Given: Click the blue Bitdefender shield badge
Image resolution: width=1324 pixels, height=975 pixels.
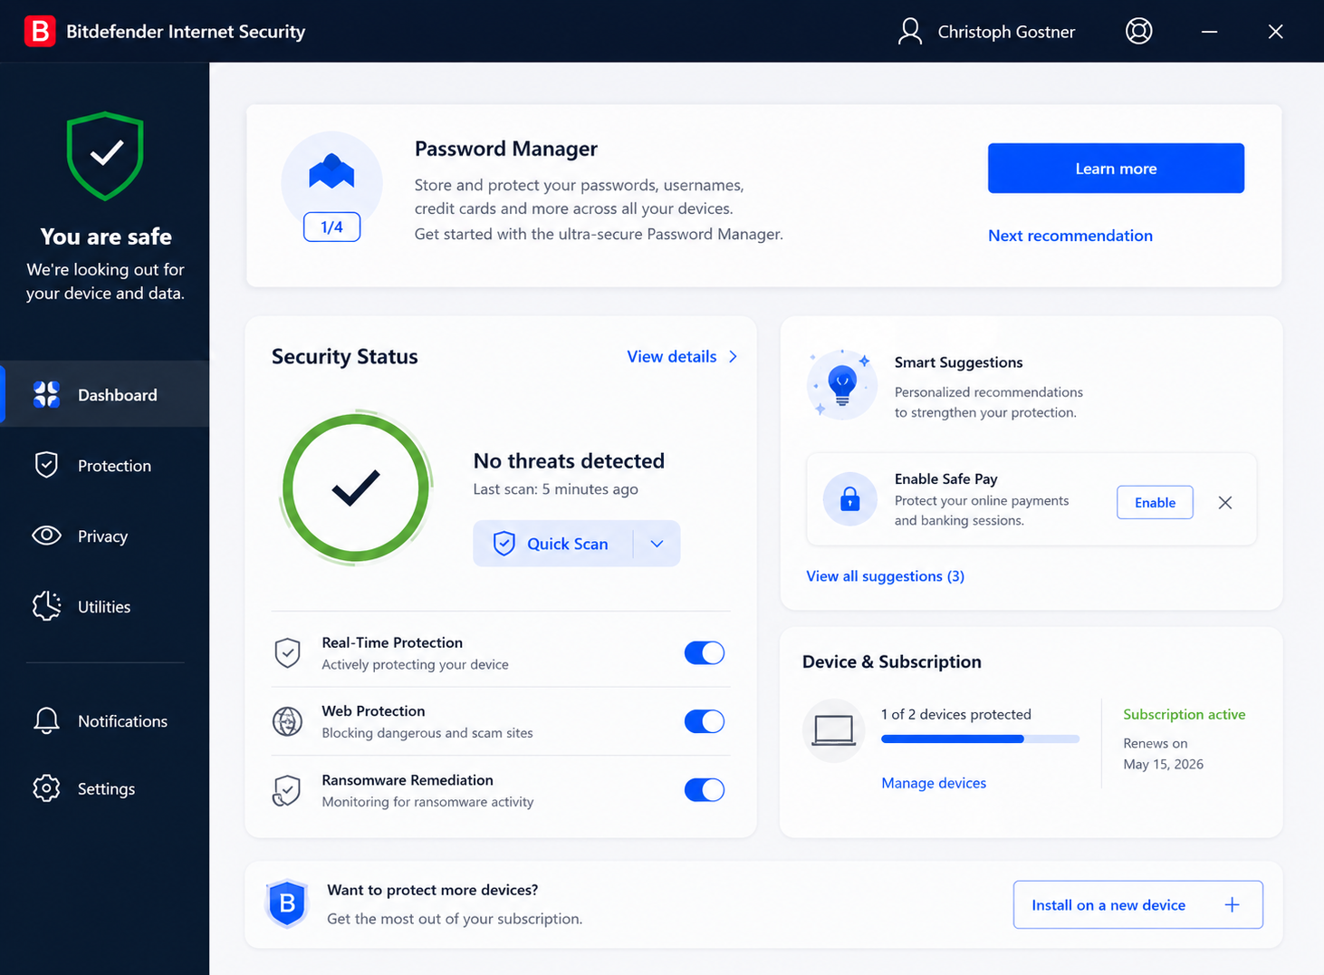Looking at the screenshot, I should (x=287, y=903).
